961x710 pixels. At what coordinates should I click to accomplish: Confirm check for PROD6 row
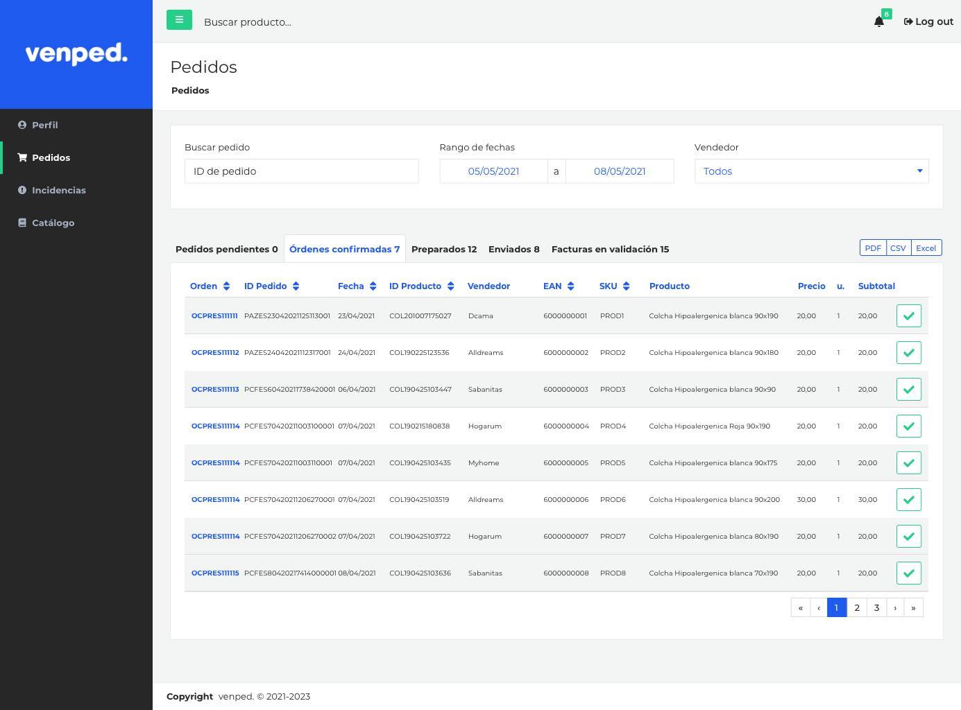tap(909, 499)
